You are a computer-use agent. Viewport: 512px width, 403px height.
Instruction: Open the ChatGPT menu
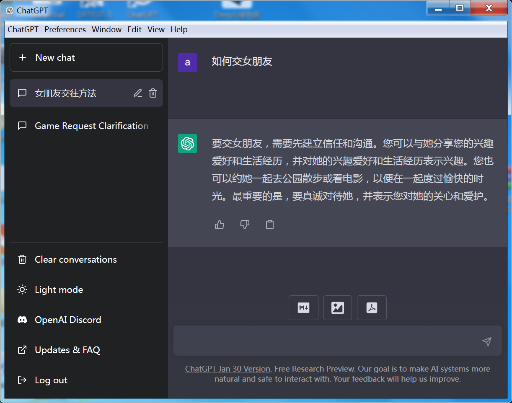point(23,29)
